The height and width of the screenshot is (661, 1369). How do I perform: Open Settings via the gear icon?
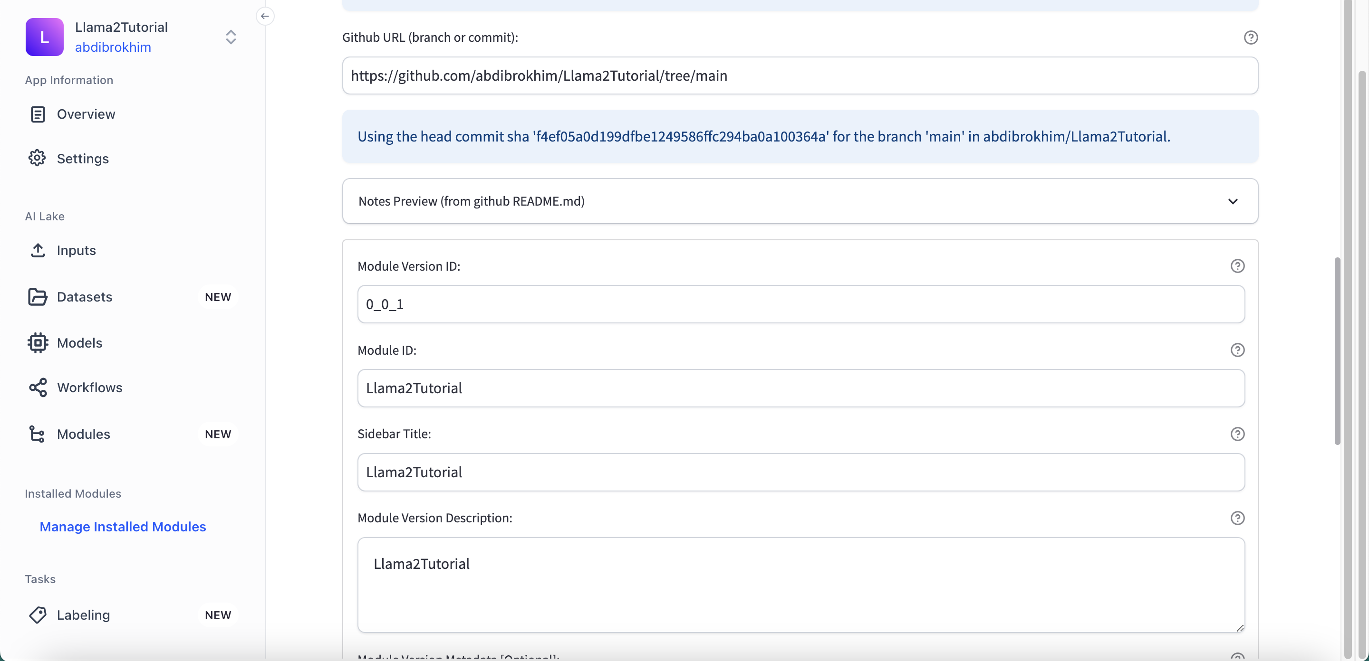pyautogui.click(x=37, y=158)
